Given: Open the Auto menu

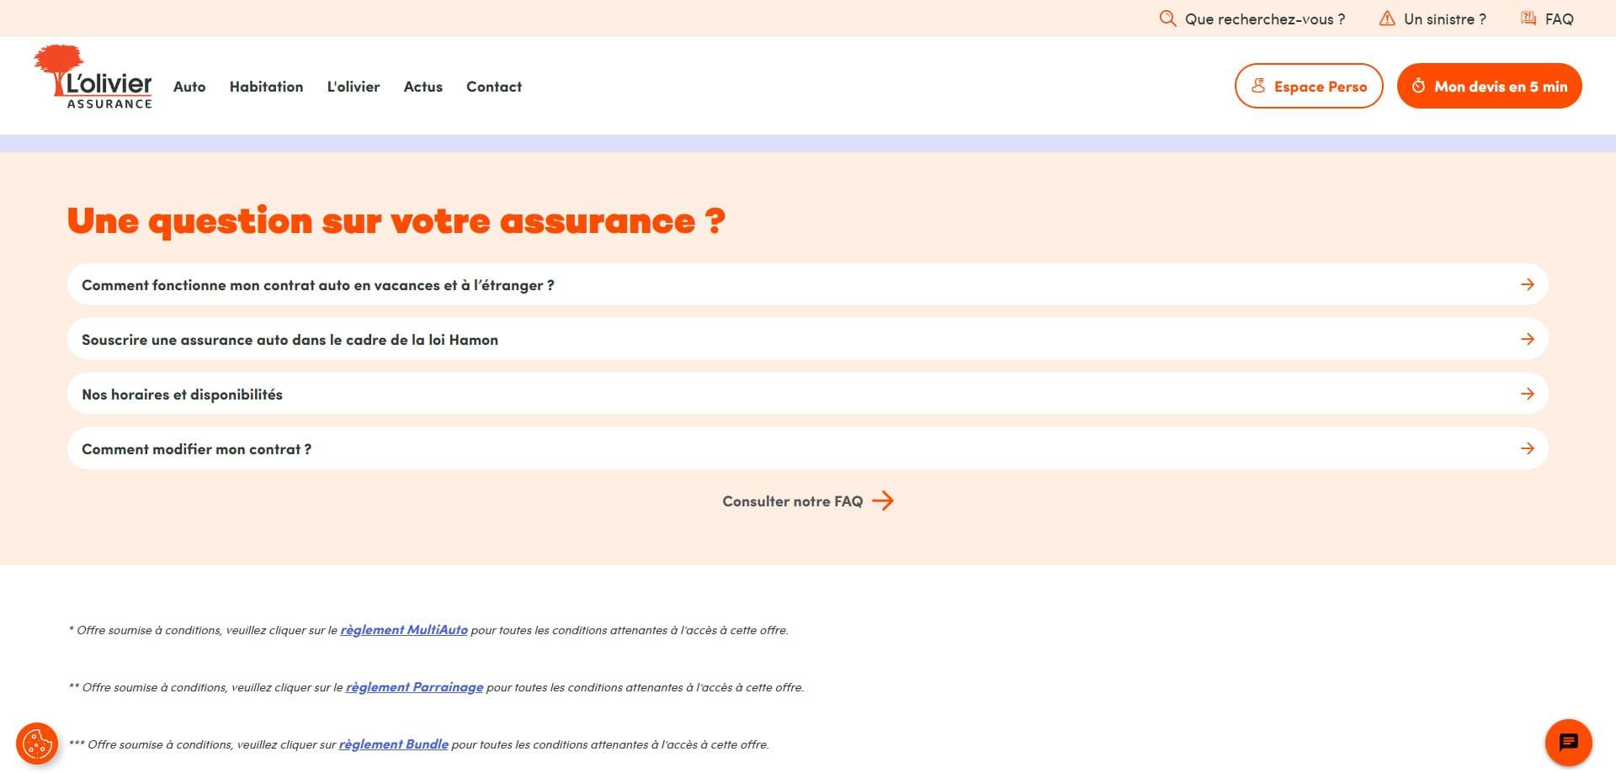Looking at the screenshot, I should click(x=189, y=87).
